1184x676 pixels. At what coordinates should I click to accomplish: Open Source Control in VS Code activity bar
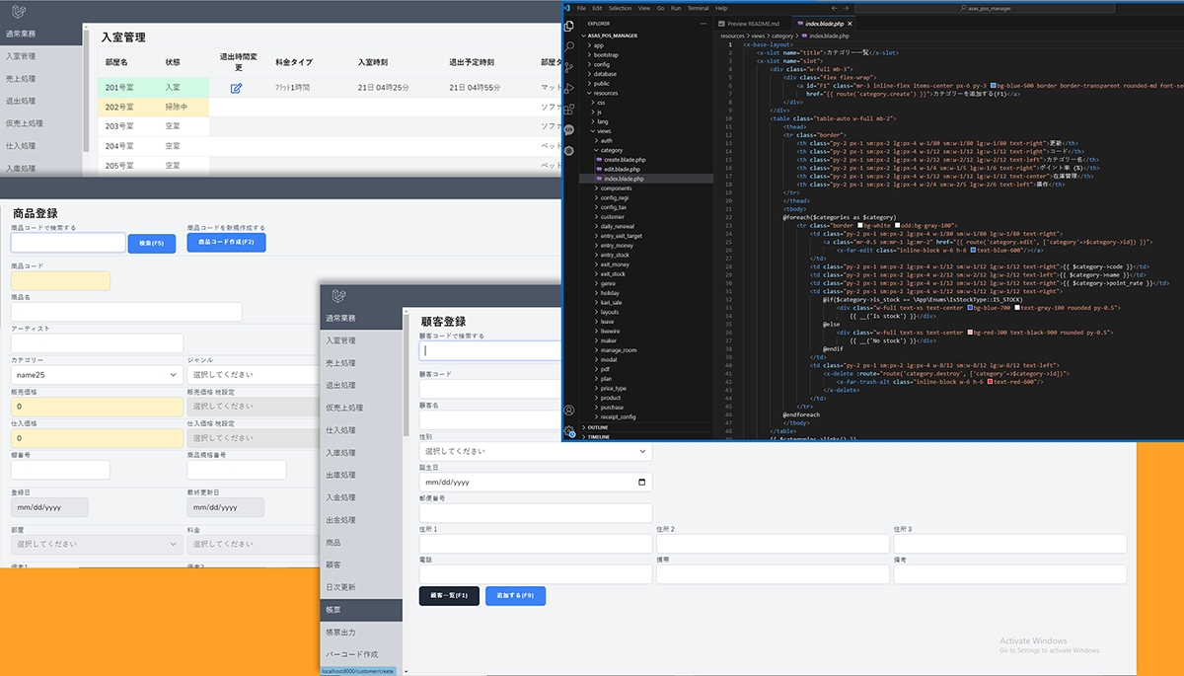pos(571,67)
